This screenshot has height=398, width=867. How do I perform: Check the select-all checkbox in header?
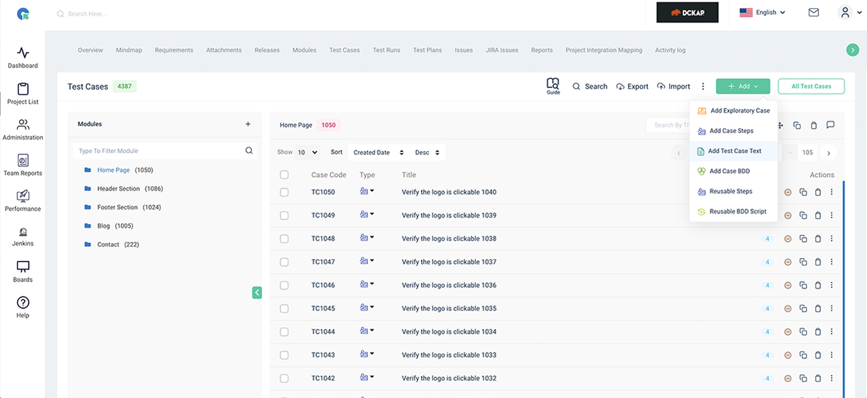click(284, 175)
